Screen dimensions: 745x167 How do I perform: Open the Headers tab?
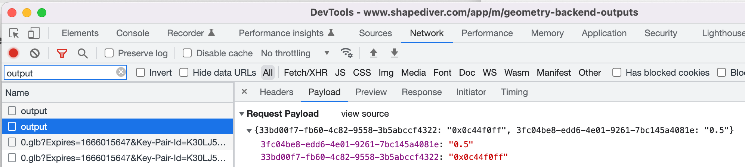276,92
